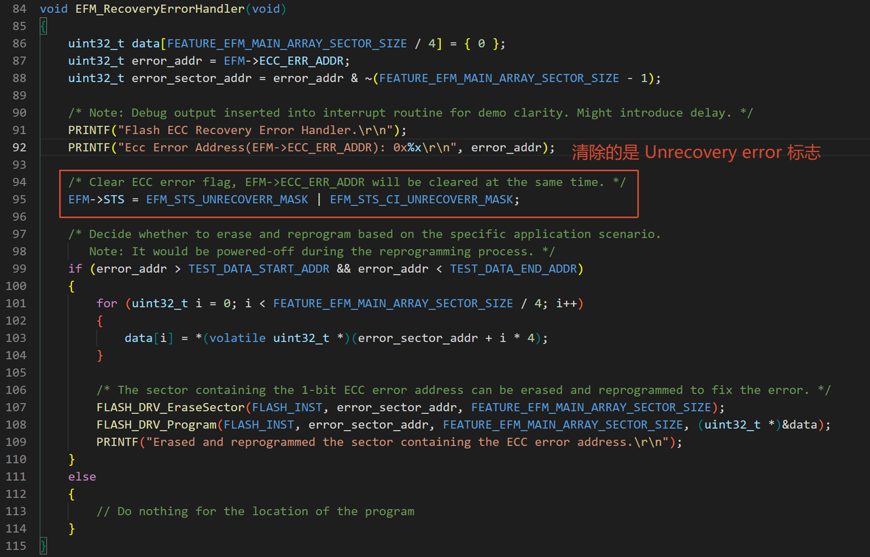This screenshot has height=557, width=870.
Task: Click the "1-bit ECC error address" comment
Action: tap(464, 390)
